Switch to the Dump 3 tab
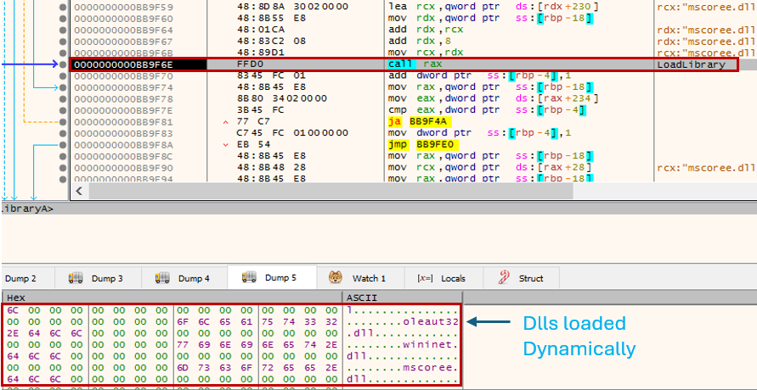The height and width of the screenshot is (390, 757). coord(98,278)
